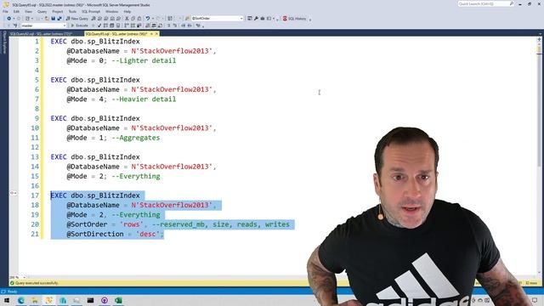Open the Windows Start button
The image size is (544, 306).
[x=7, y=300]
